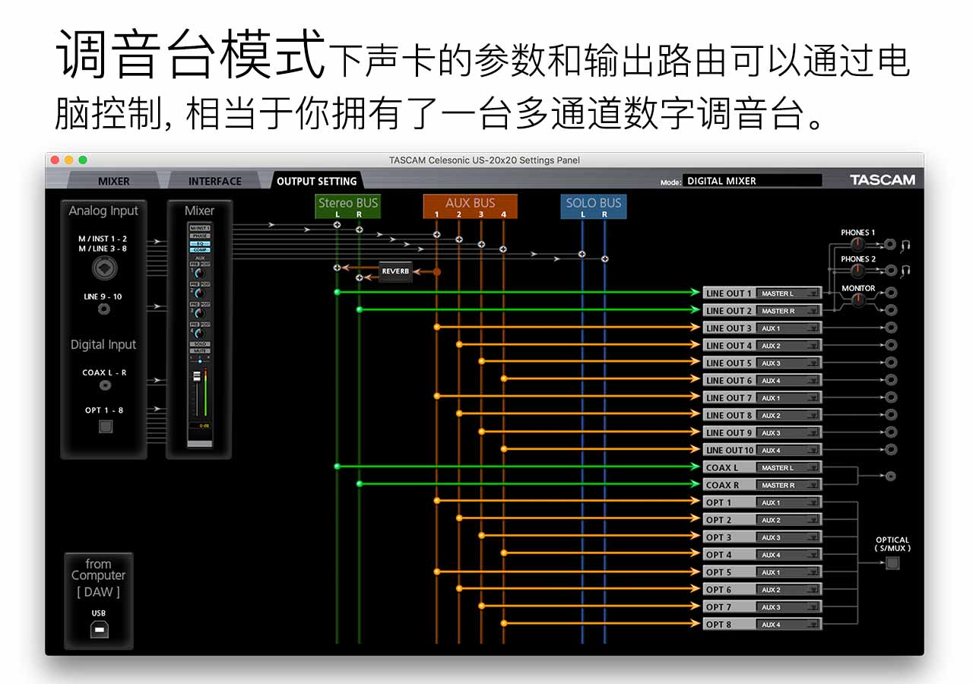This screenshot has width=973, height=684.
Task: Click the XLR combo jack under M/INST 1-2
Action: click(105, 268)
